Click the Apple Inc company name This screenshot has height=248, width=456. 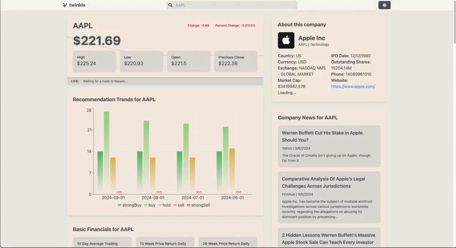pyautogui.click(x=312, y=38)
